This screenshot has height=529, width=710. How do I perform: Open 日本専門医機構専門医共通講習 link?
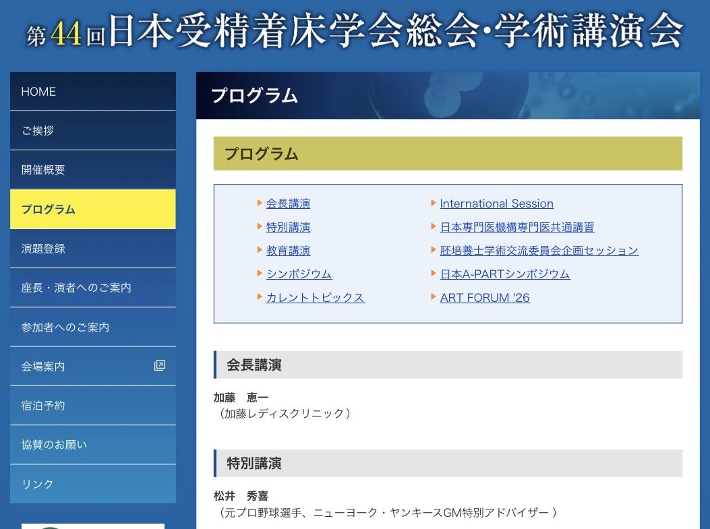point(517,227)
